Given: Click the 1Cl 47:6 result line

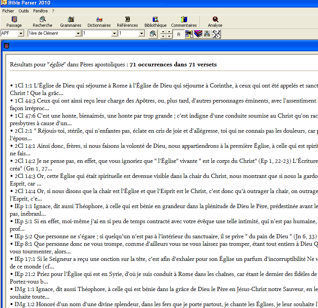Looking at the screenshot, I should coord(164,120).
